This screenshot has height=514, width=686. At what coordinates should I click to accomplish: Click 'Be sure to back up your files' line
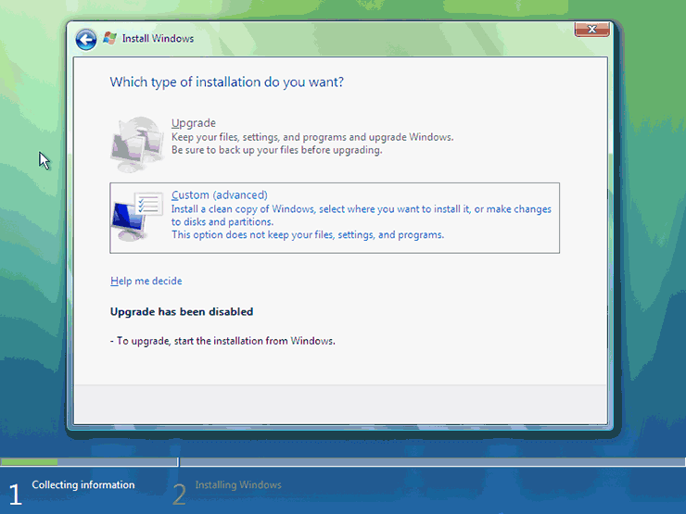276,150
